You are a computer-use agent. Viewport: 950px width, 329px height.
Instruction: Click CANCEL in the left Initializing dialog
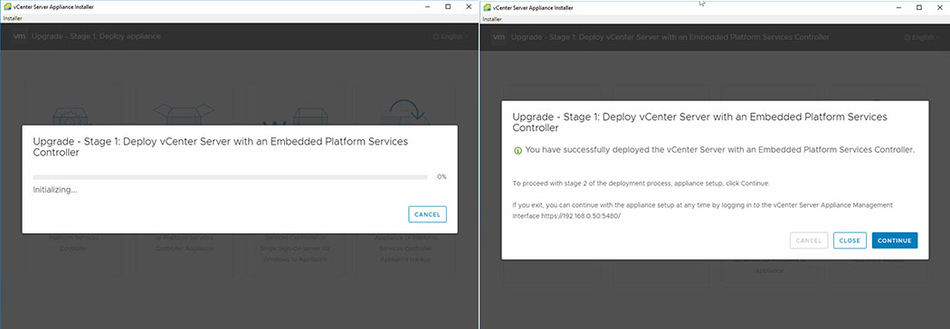tap(428, 214)
